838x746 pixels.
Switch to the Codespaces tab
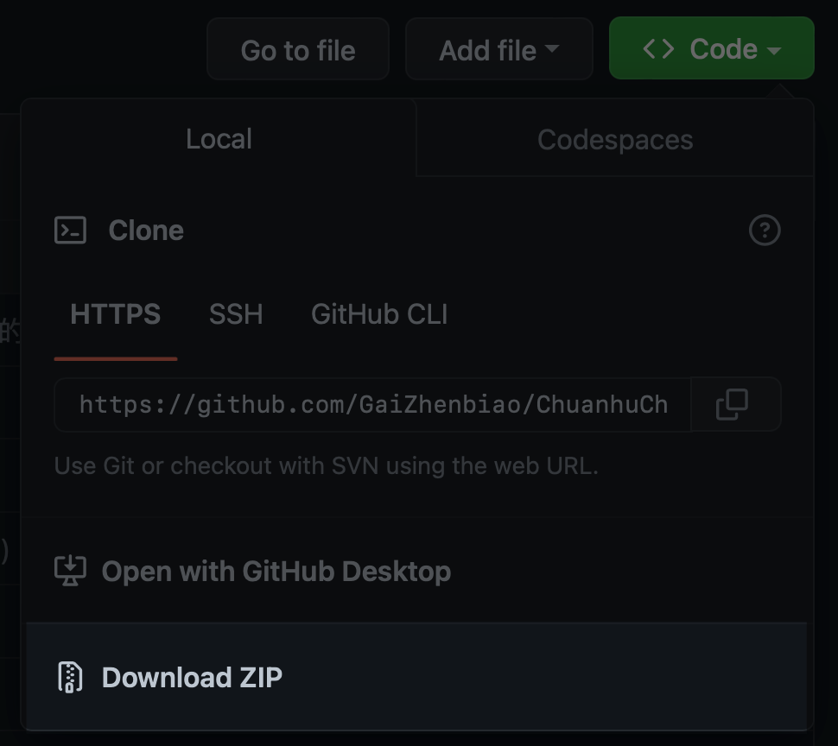[614, 139]
